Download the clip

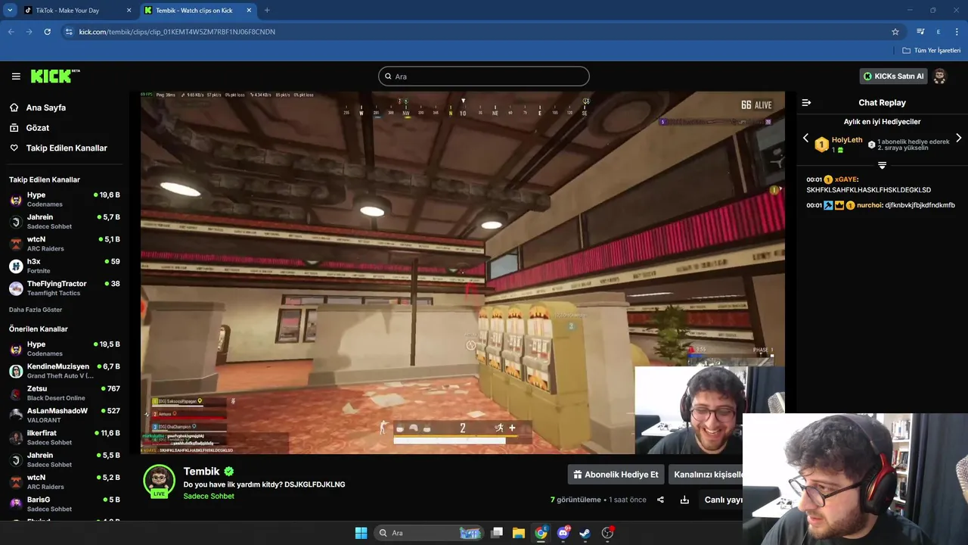click(684, 500)
